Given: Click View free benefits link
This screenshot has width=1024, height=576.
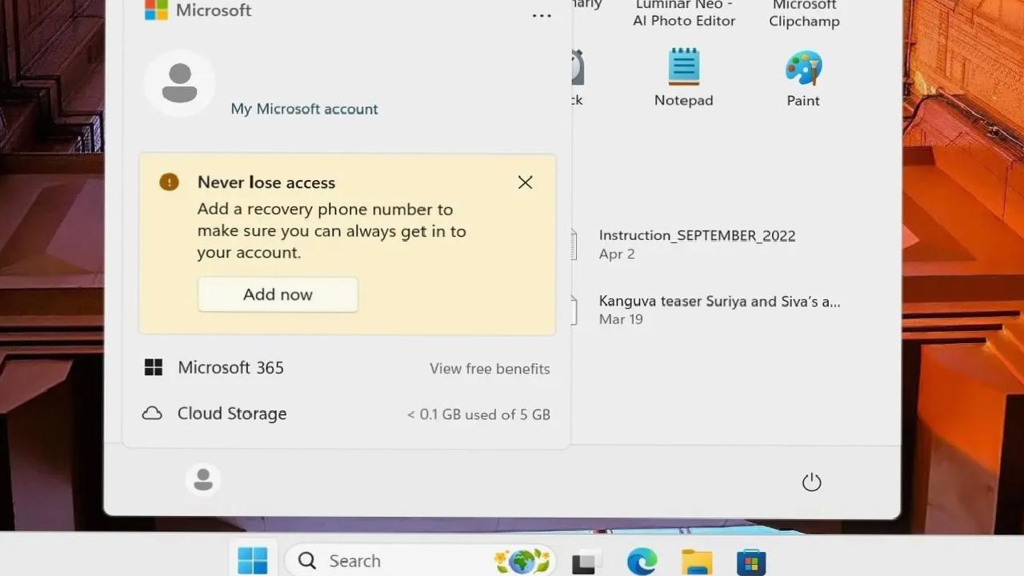Looking at the screenshot, I should click(490, 369).
